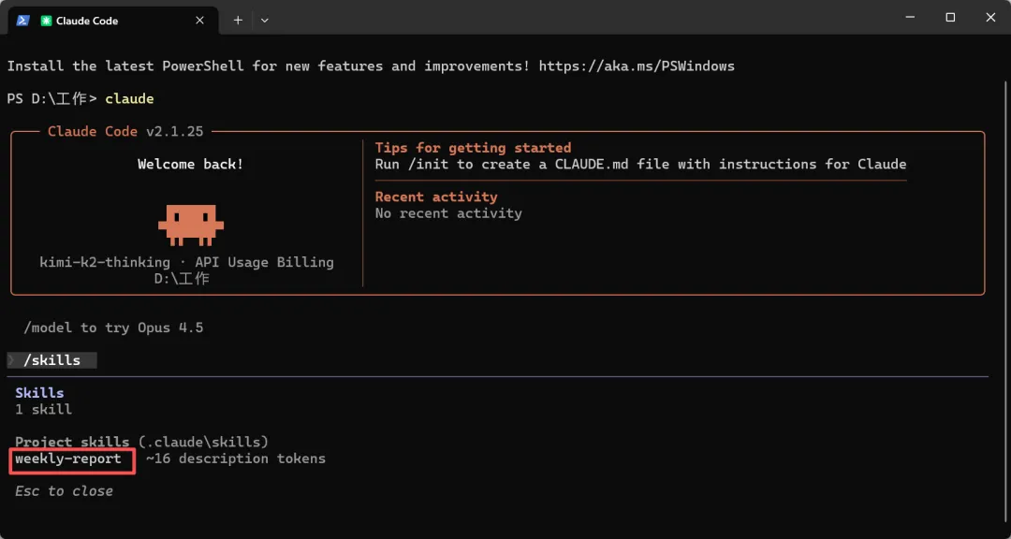Click the kimi-k2-thinking model label
1011x539 pixels.
pyautogui.click(x=105, y=263)
